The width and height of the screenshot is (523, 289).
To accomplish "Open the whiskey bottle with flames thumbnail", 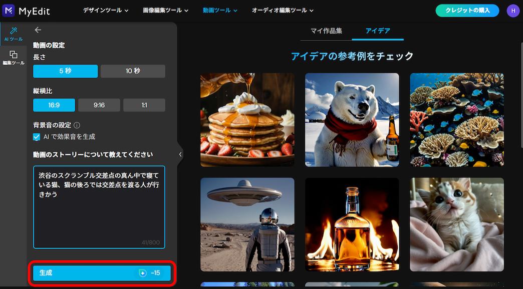I will coord(352,224).
